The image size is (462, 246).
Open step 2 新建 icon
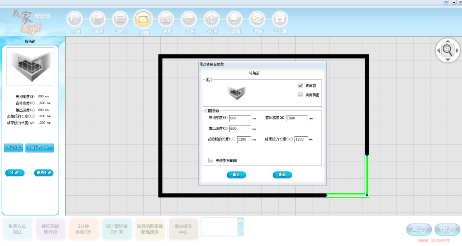pos(97,18)
